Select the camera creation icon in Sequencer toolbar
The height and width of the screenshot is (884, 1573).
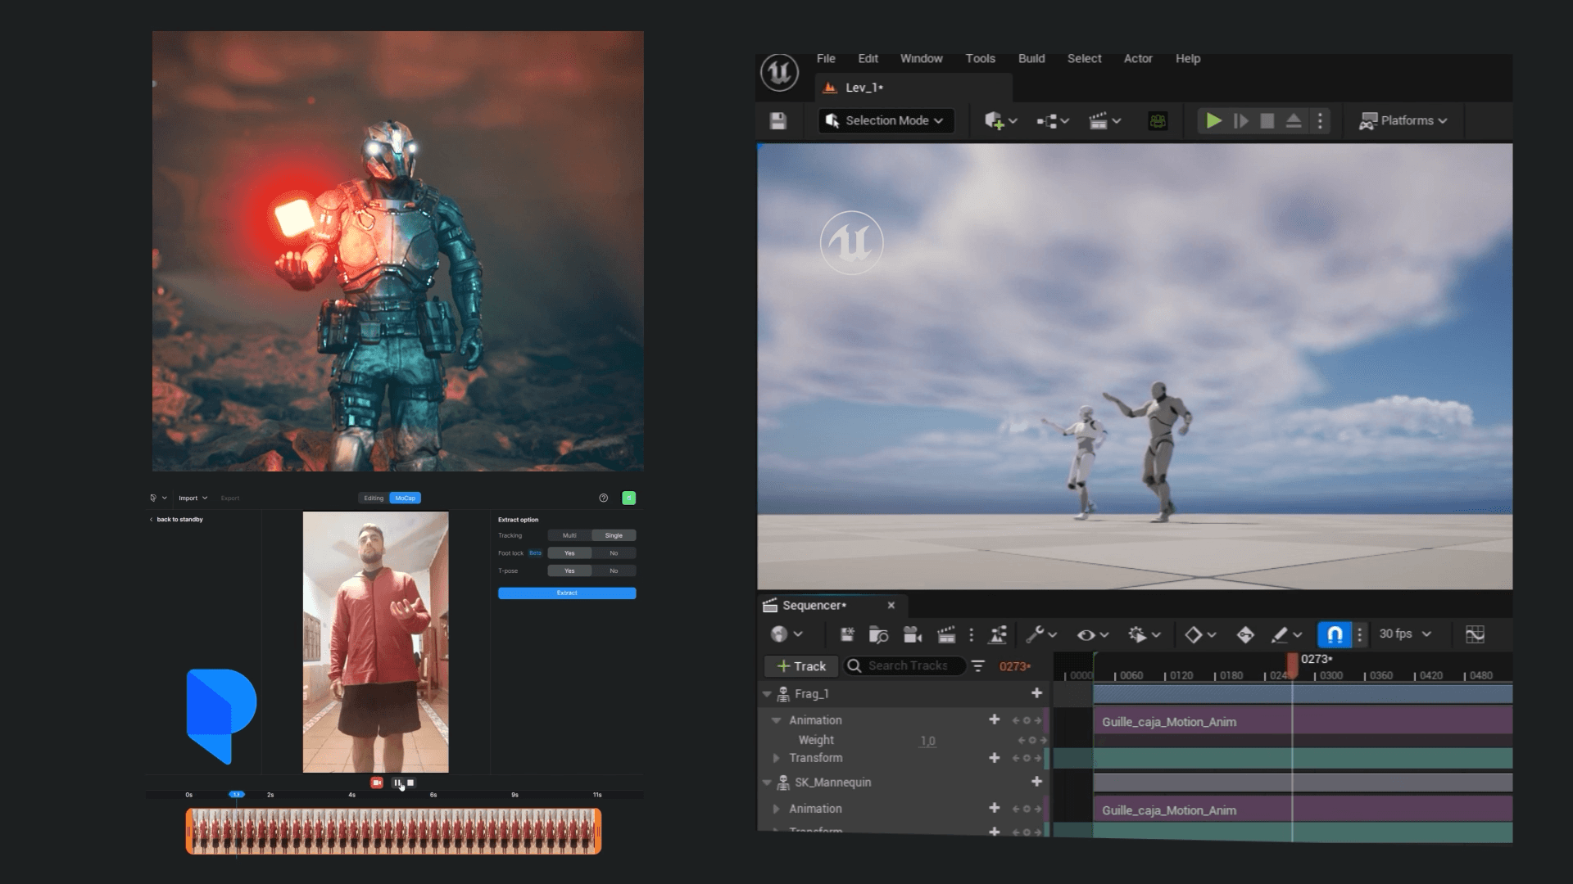[913, 634]
